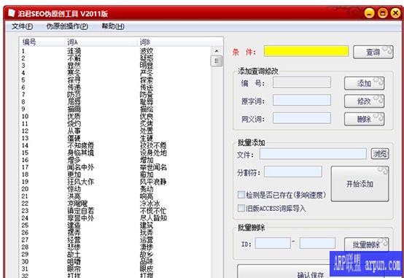Minimize the SEO tool window
Screen dimensions: 404x278
point(369,13)
